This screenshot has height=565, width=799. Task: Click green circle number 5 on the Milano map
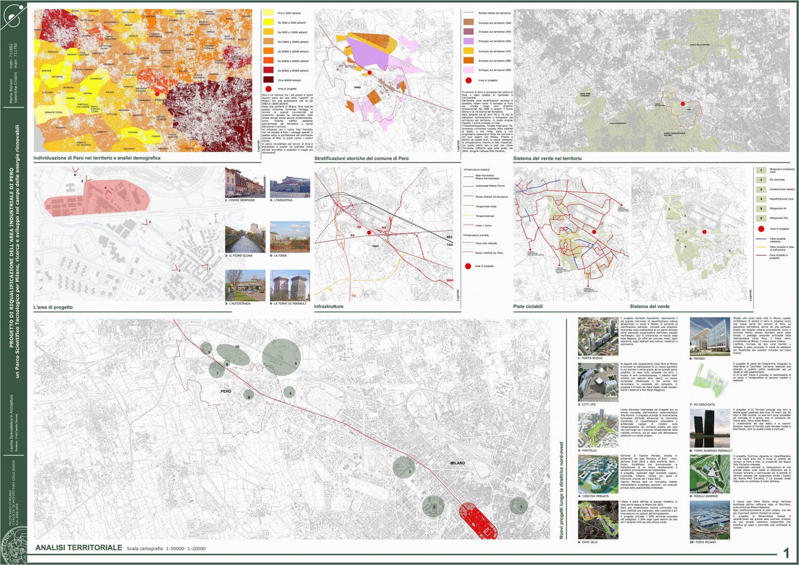282,357
